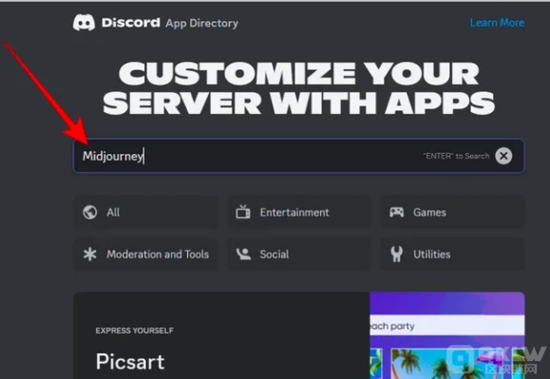Image resolution: width=550 pixels, height=379 pixels.
Task: Open the Learn More link
Action: [x=498, y=23]
